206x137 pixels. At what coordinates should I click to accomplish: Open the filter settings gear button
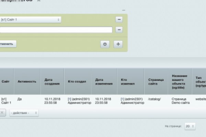(x=105, y=44)
